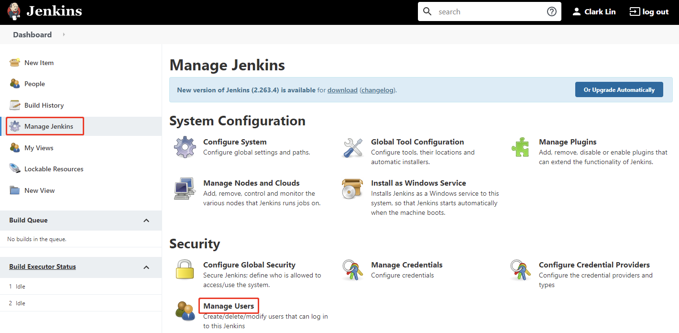Open Configure Global Security padlock icon

(x=185, y=270)
